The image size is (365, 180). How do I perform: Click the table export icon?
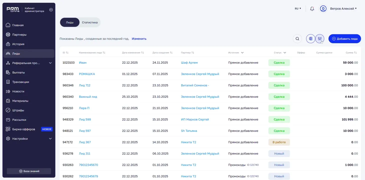coord(310,39)
